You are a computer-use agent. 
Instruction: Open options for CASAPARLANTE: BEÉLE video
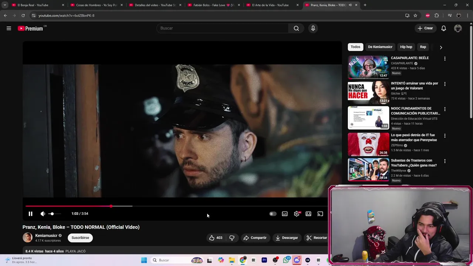[445, 59]
